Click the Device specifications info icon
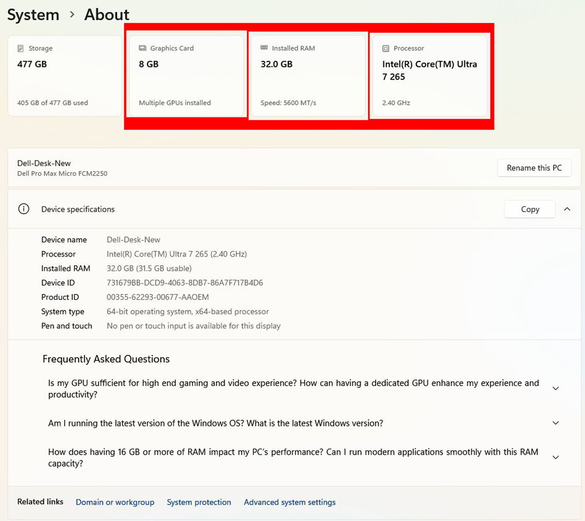Screen dimensions: 585x521 click(24, 209)
